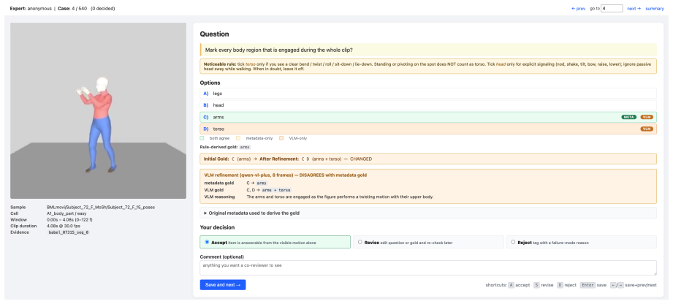Go to previous case via prev link
Image resolution: width=673 pixels, height=304 pixels.
(578, 8)
